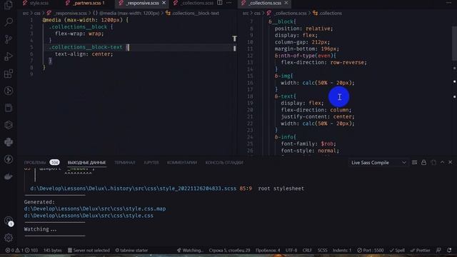Click the 145 bytes status bar item

[52, 251]
